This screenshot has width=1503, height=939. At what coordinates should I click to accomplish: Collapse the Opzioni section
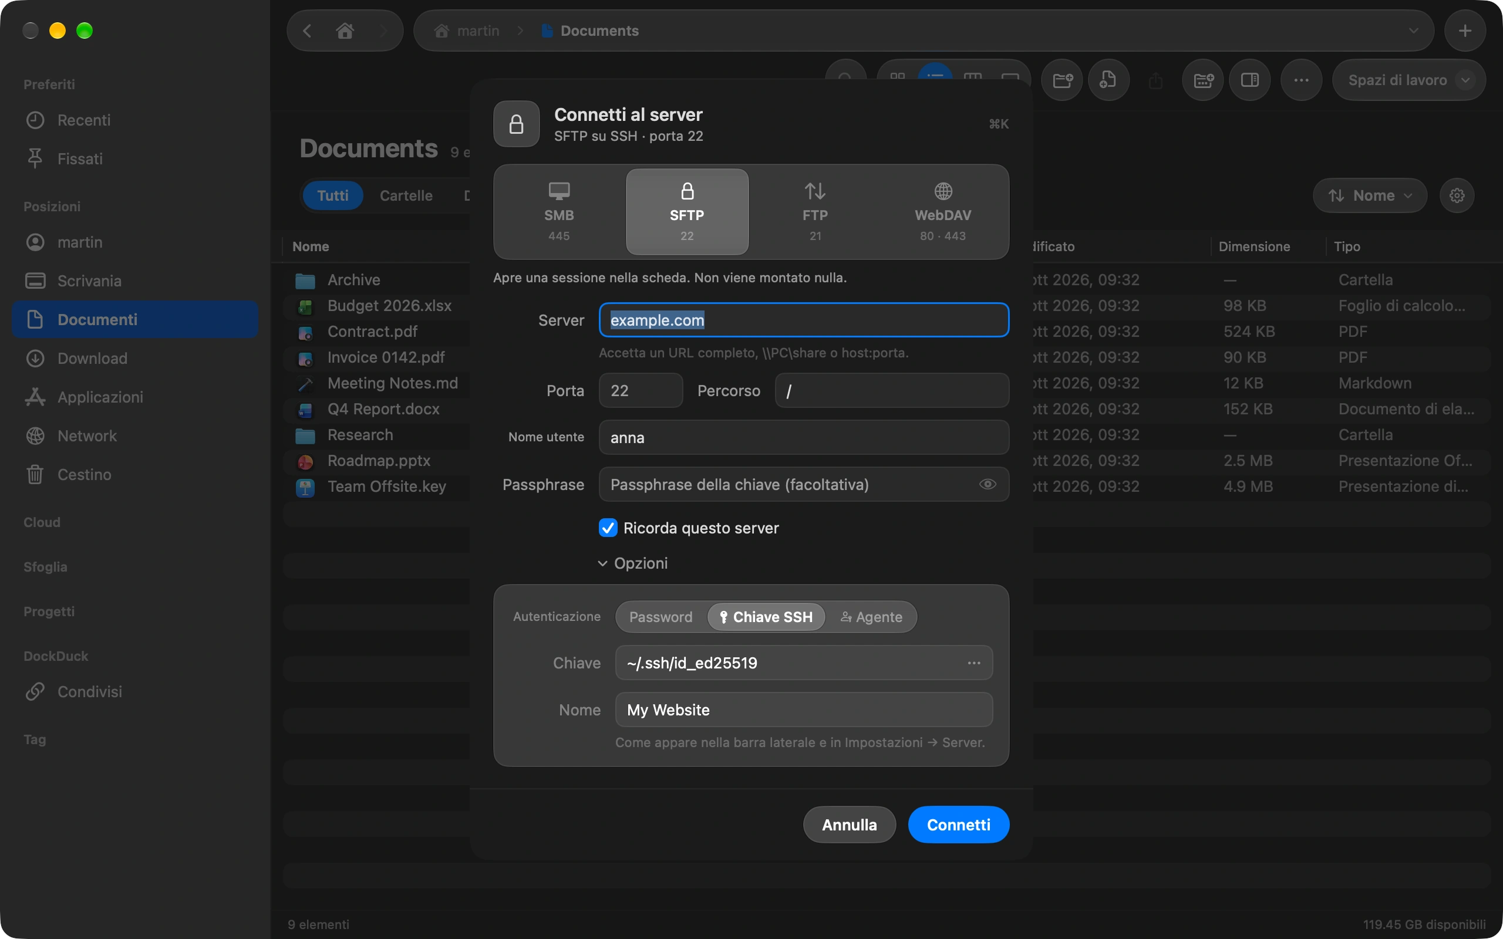[x=633, y=563]
